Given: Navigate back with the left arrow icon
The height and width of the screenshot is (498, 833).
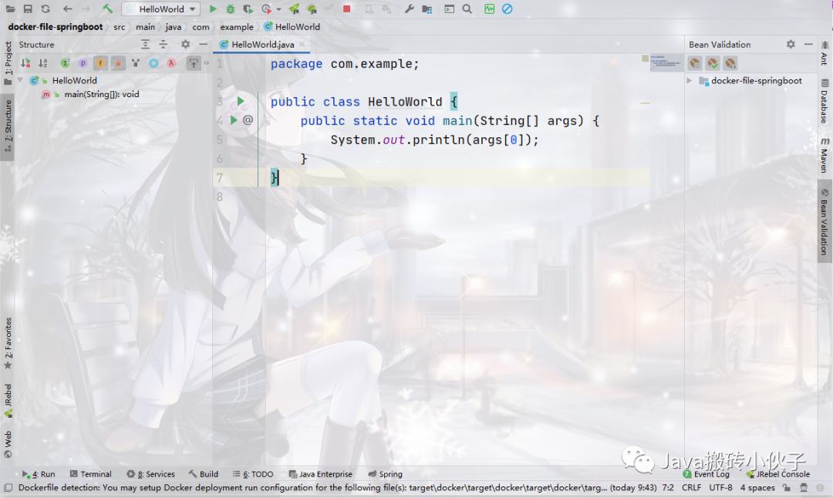Looking at the screenshot, I should coord(67,9).
